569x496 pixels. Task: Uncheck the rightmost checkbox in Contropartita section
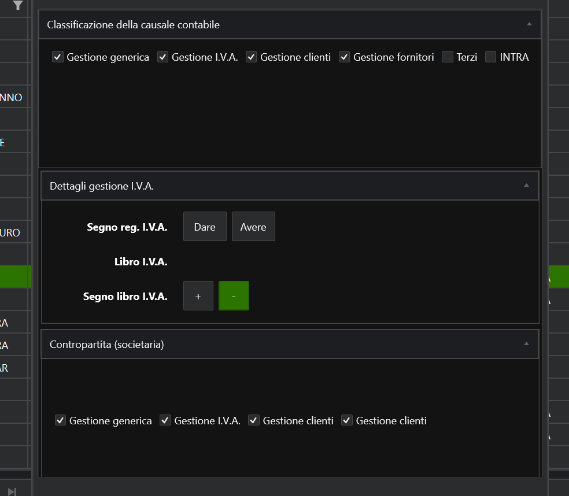click(346, 421)
